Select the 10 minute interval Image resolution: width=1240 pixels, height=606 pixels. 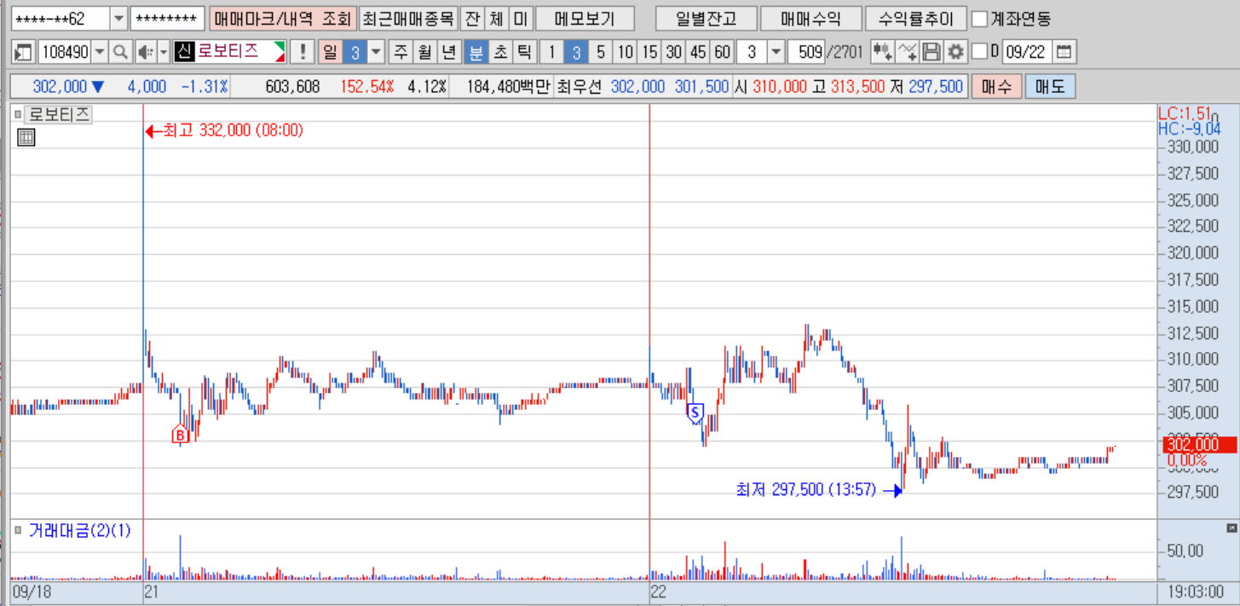coord(625,52)
